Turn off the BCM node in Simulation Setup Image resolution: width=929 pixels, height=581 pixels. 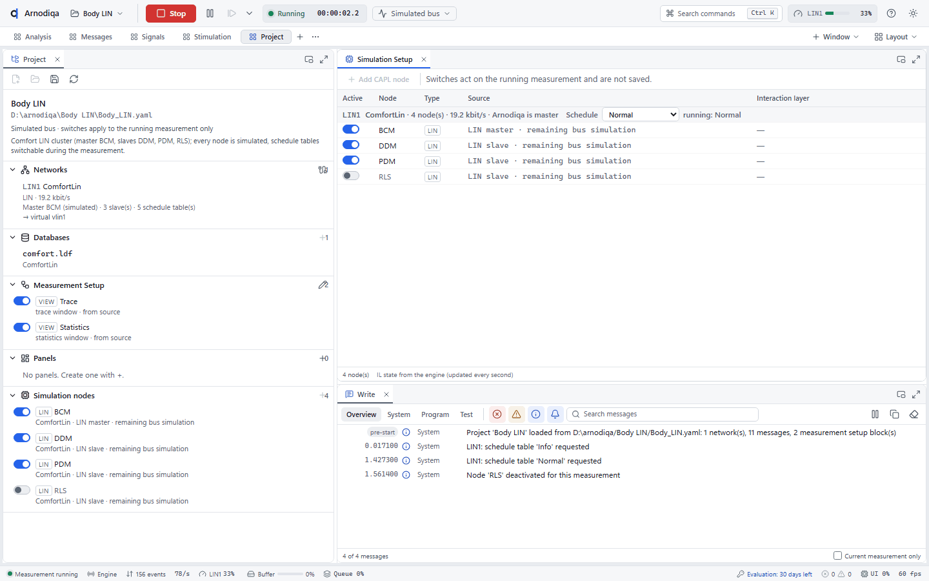(x=351, y=130)
